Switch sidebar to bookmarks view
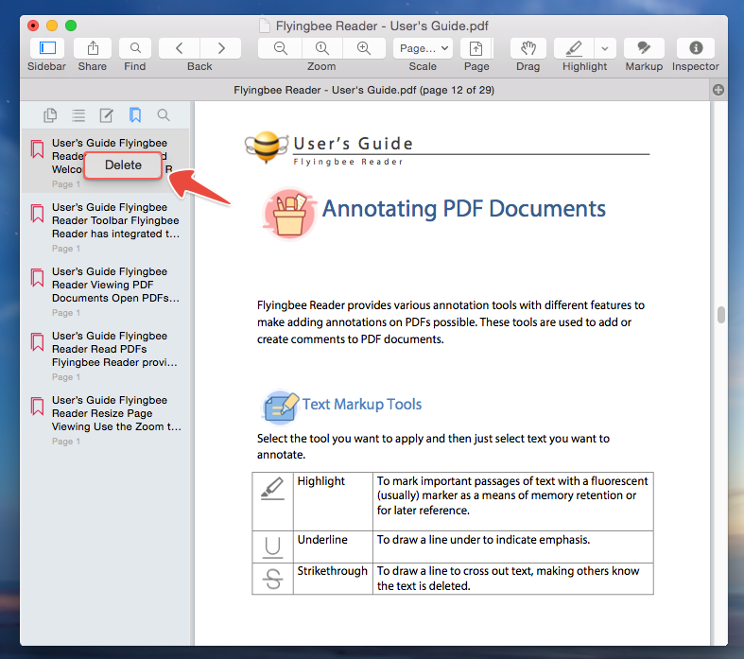744x659 pixels. click(135, 114)
